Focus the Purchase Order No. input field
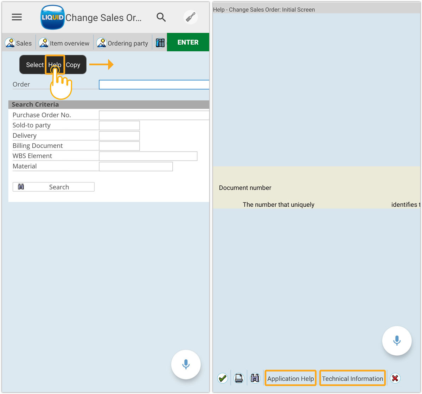This screenshot has width=422, height=394. click(x=154, y=115)
